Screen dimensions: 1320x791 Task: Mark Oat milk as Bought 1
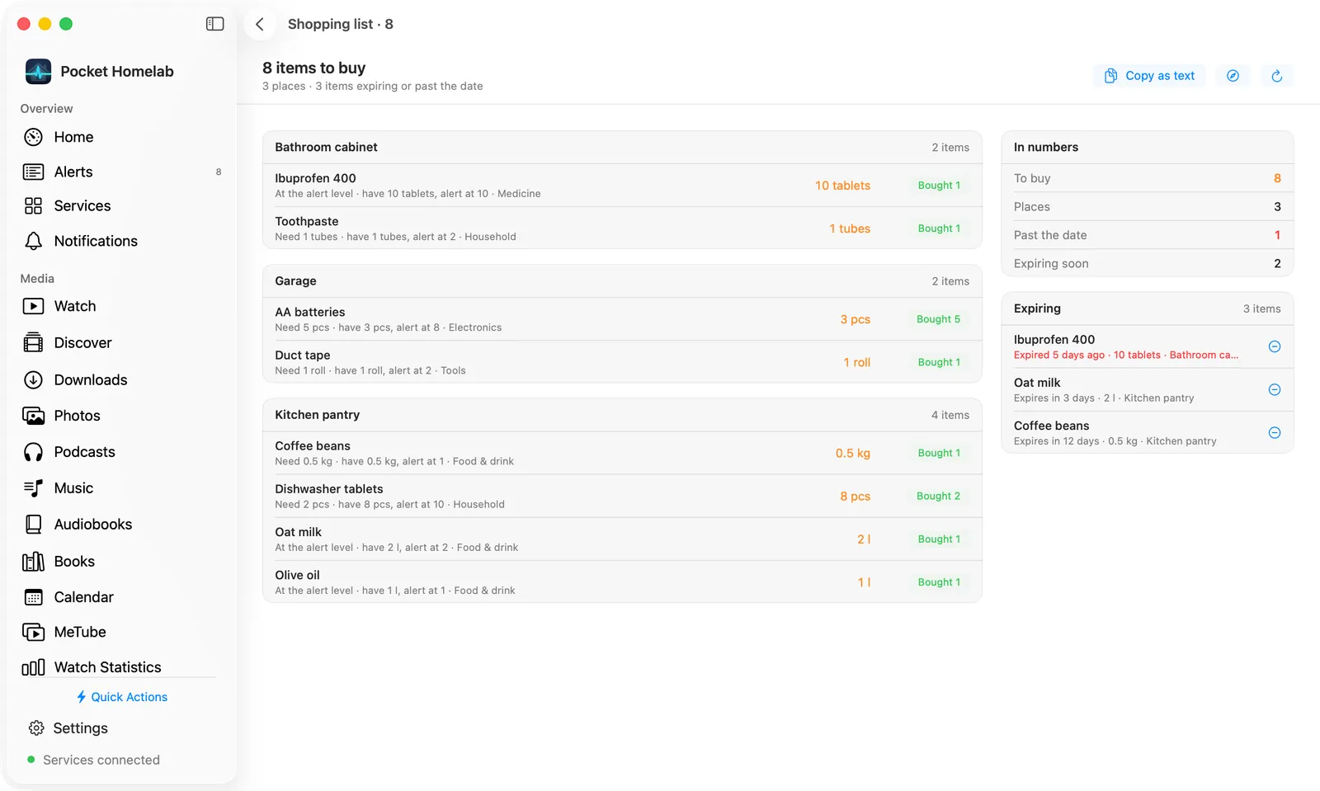click(939, 539)
